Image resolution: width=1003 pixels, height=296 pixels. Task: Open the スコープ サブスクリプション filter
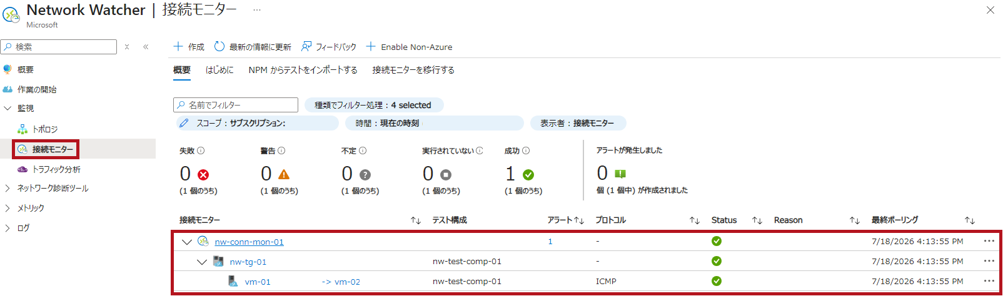click(257, 123)
